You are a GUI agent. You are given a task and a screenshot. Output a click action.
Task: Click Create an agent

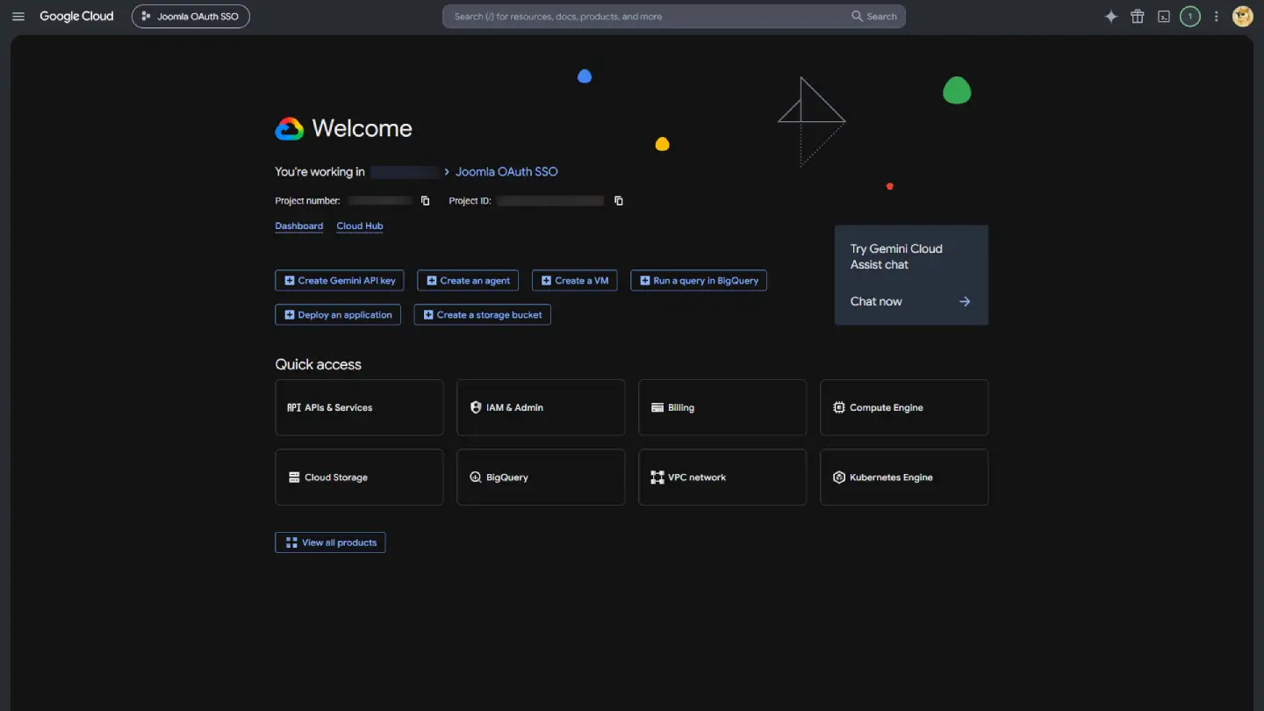click(x=468, y=281)
